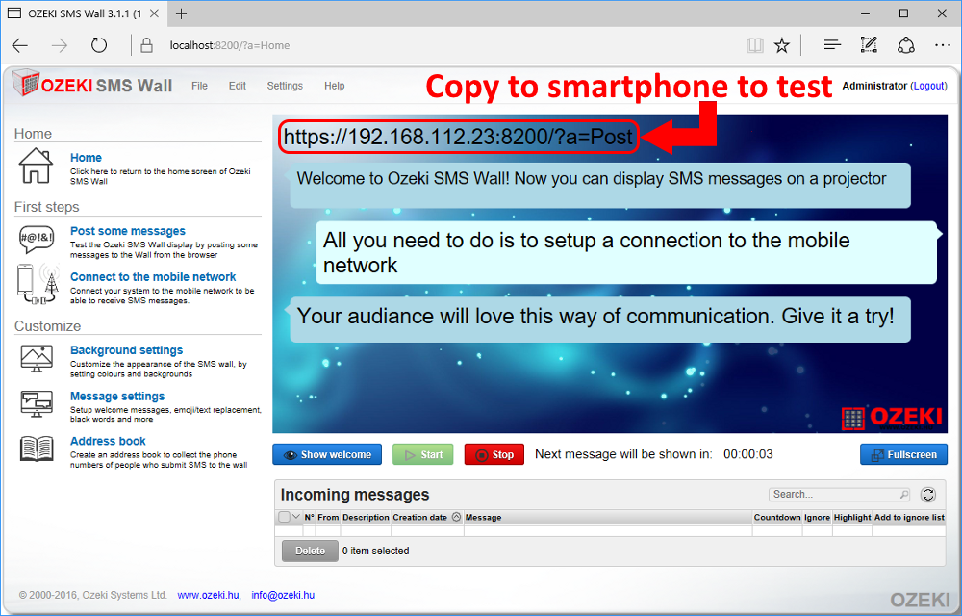Open Address book link
Viewport: 962px width, 616px height.
point(108,441)
